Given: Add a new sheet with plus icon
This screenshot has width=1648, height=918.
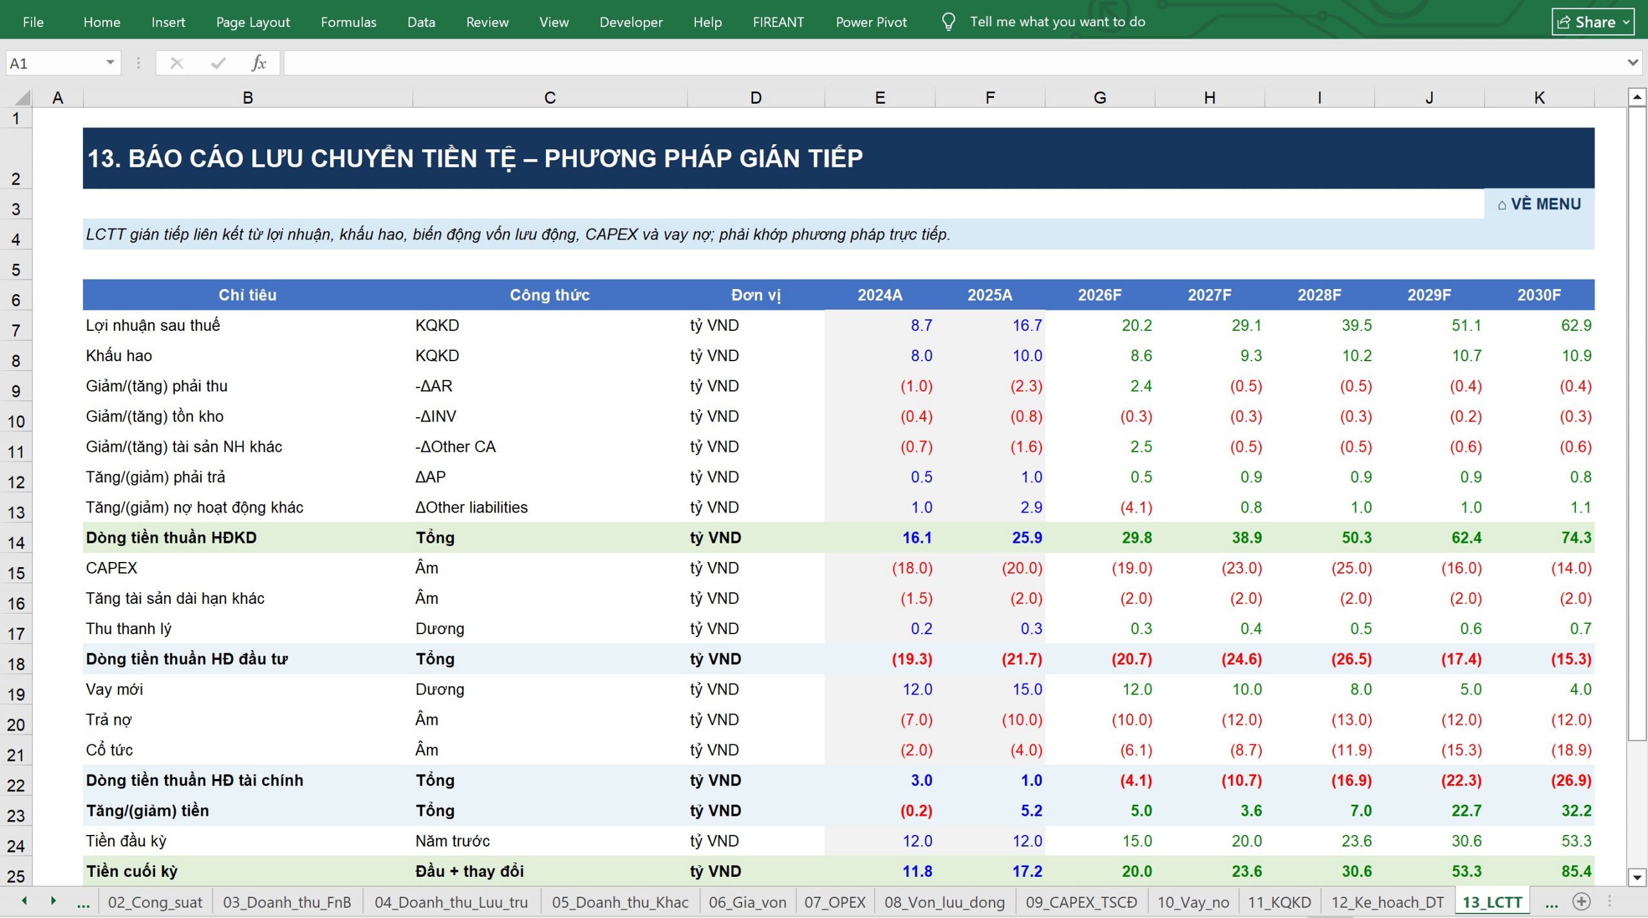Looking at the screenshot, I should click(1582, 901).
